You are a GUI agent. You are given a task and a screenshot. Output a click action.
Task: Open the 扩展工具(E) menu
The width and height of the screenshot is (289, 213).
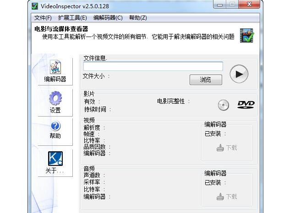[x=72, y=18]
